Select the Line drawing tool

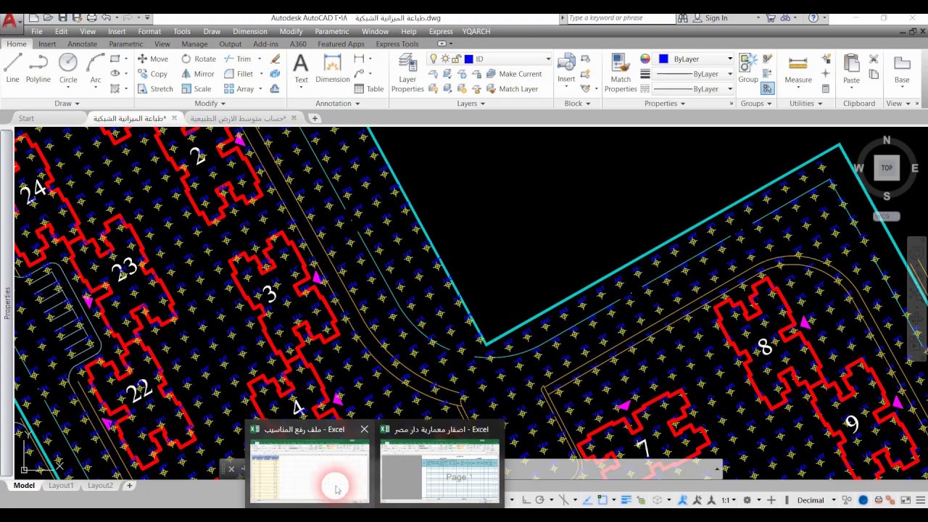point(12,69)
